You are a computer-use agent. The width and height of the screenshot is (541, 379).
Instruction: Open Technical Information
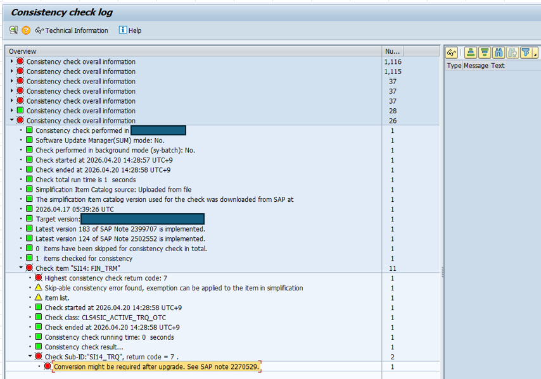[x=72, y=30]
